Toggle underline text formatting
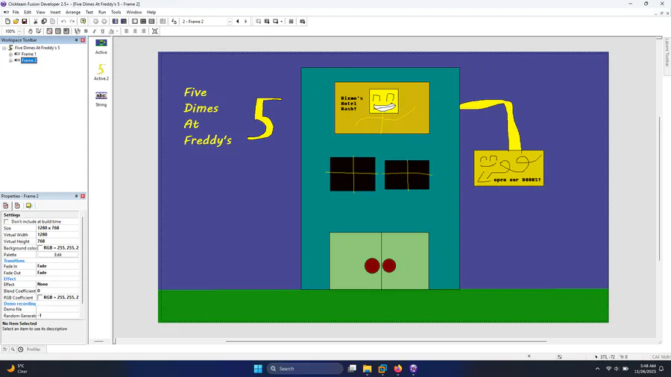Image resolution: width=671 pixels, height=377 pixels. [x=103, y=31]
